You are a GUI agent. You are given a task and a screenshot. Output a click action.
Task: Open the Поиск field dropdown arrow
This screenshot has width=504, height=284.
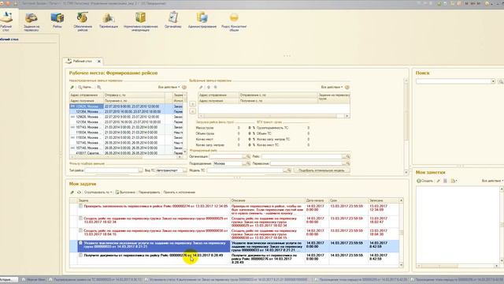coord(493,81)
